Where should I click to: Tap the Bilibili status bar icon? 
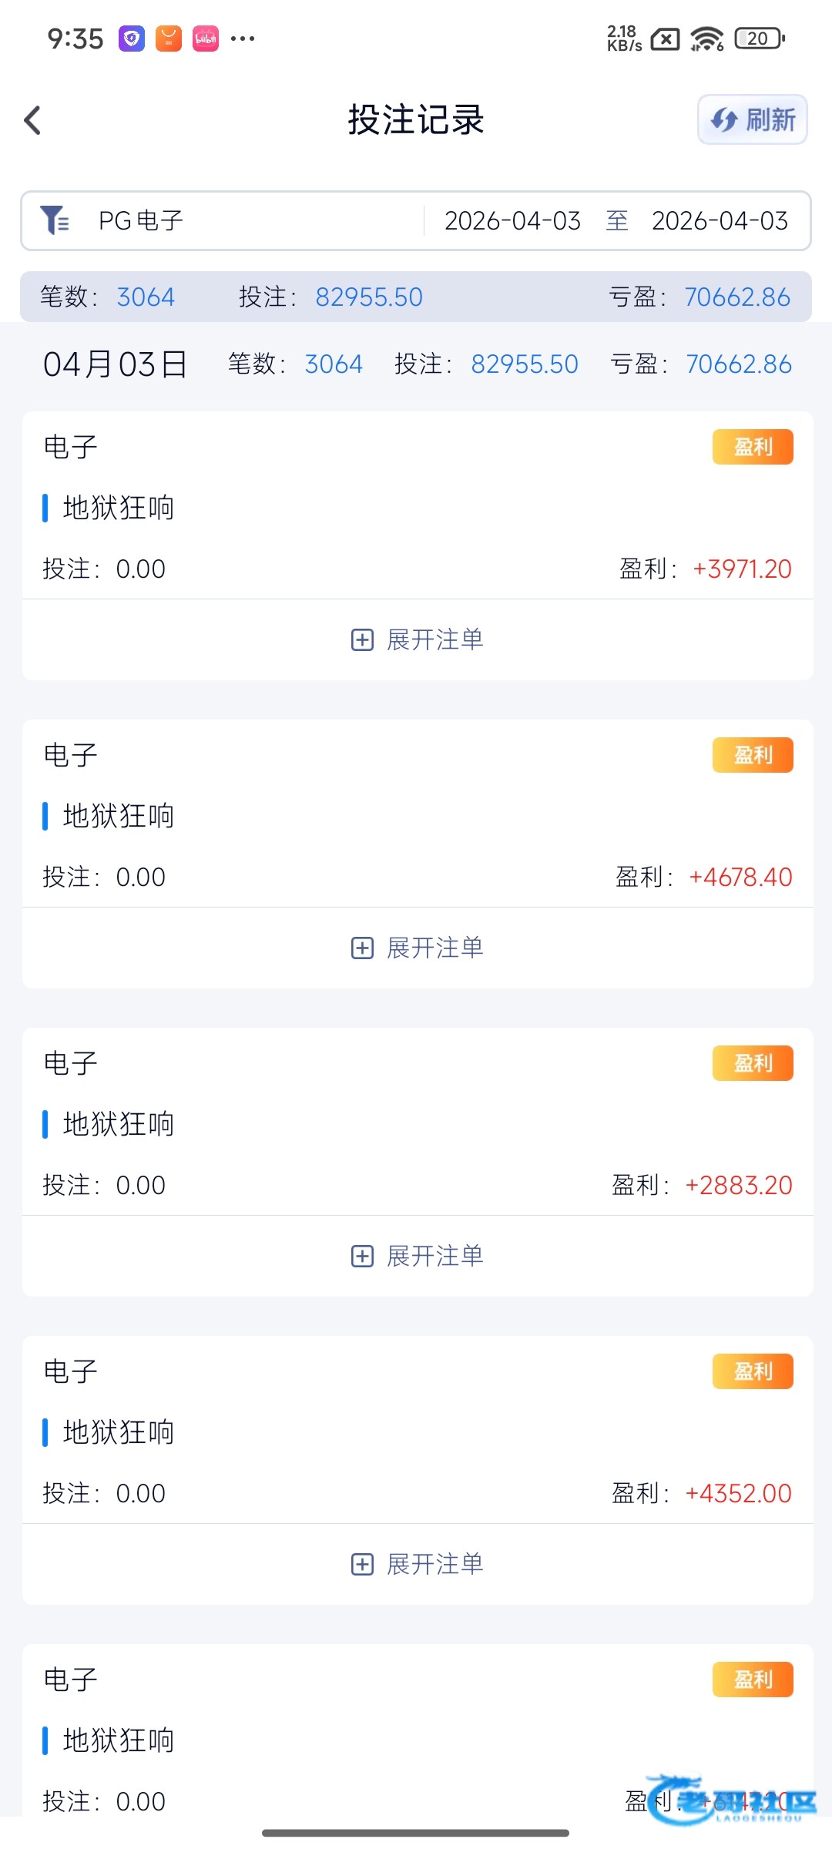pos(205,39)
